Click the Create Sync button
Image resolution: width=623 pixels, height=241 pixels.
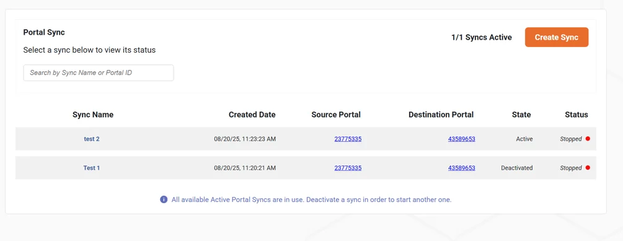point(556,37)
